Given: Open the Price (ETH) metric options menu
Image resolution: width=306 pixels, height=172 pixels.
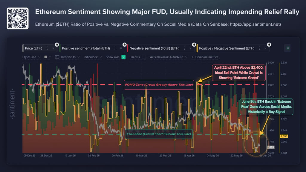Looking at the screenshot, I should pyautogui.click(x=47, y=48).
